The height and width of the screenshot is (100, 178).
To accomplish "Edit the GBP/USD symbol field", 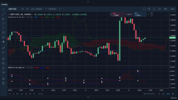I will click(13, 9).
